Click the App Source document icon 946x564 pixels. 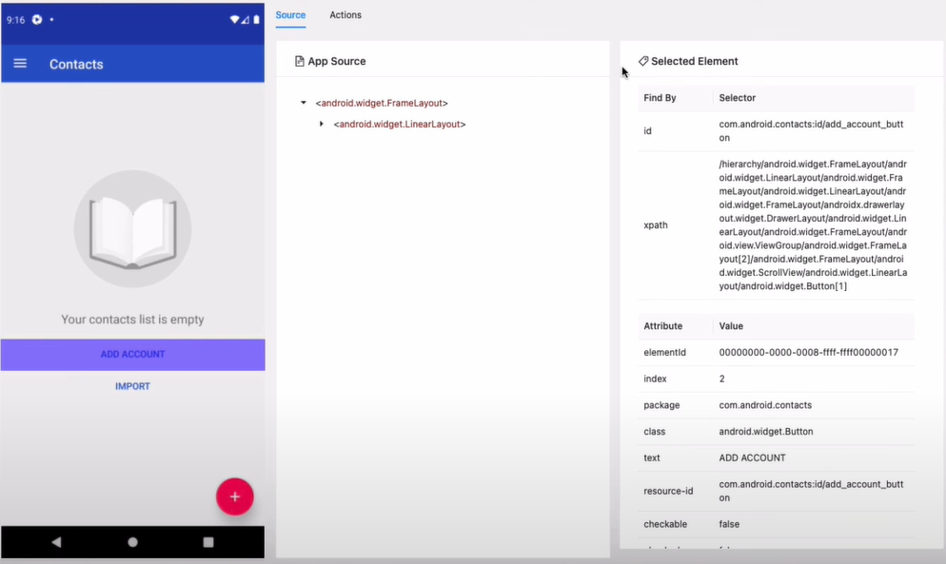point(299,61)
